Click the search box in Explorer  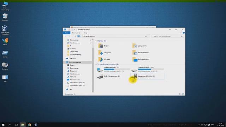167,36
